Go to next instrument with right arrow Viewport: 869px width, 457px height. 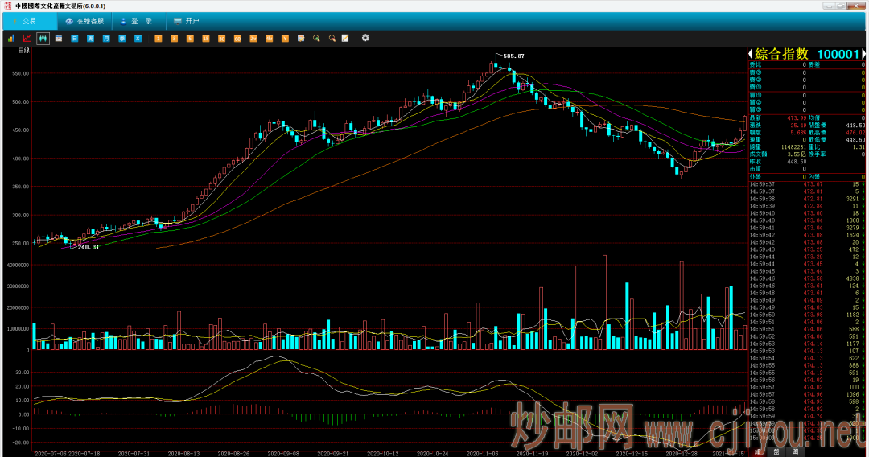863,54
